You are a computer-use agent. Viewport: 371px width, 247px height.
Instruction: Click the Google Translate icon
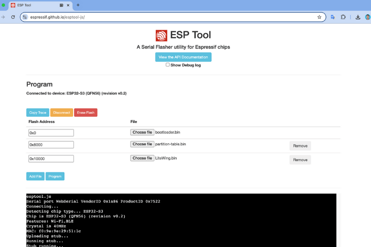click(x=333, y=17)
